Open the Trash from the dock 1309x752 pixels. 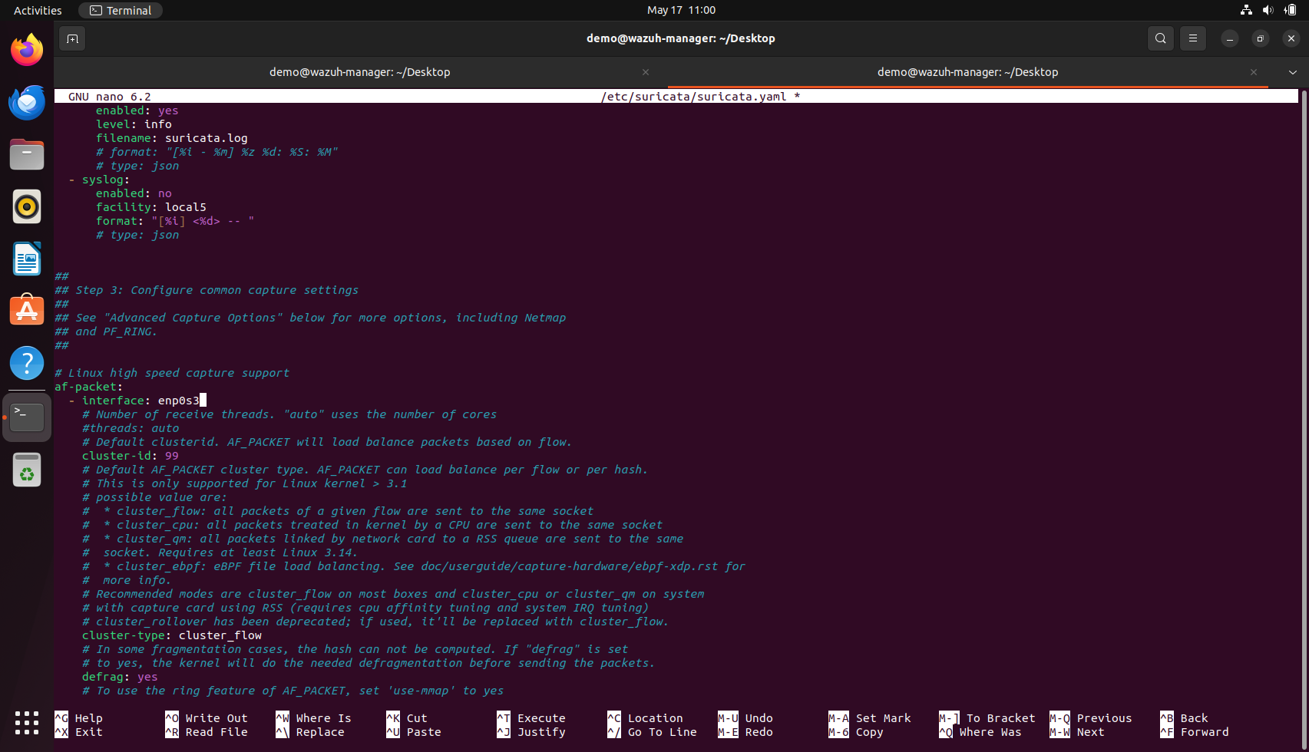coord(27,470)
